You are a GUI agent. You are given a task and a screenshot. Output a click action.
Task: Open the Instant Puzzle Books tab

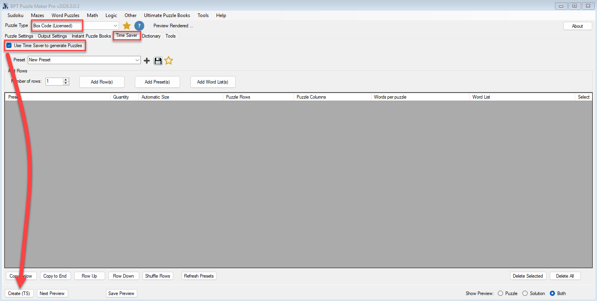[x=91, y=36]
